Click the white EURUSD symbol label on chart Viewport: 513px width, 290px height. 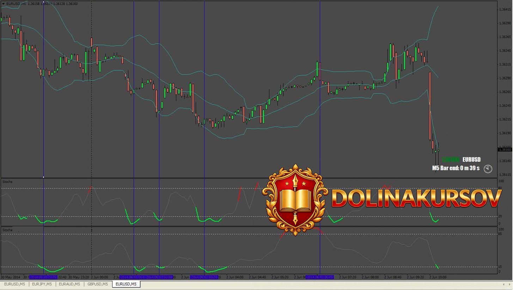tap(471, 160)
